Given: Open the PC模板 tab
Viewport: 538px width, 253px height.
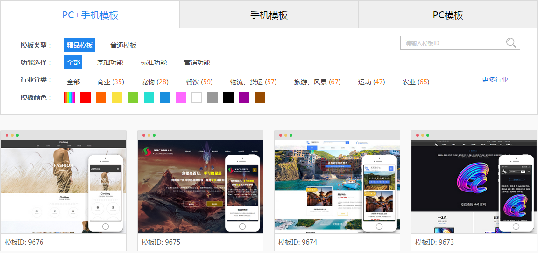Looking at the screenshot, I should tap(448, 15).
